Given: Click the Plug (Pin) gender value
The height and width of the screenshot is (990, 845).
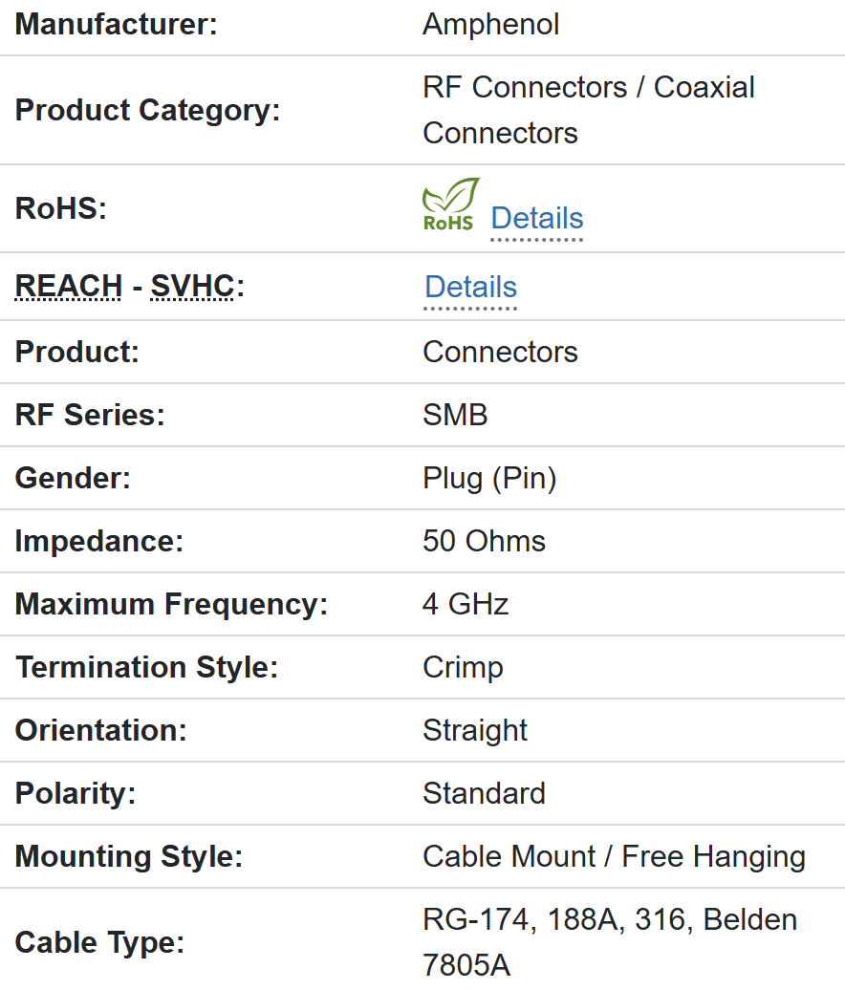Looking at the screenshot, I should (489, 478).
